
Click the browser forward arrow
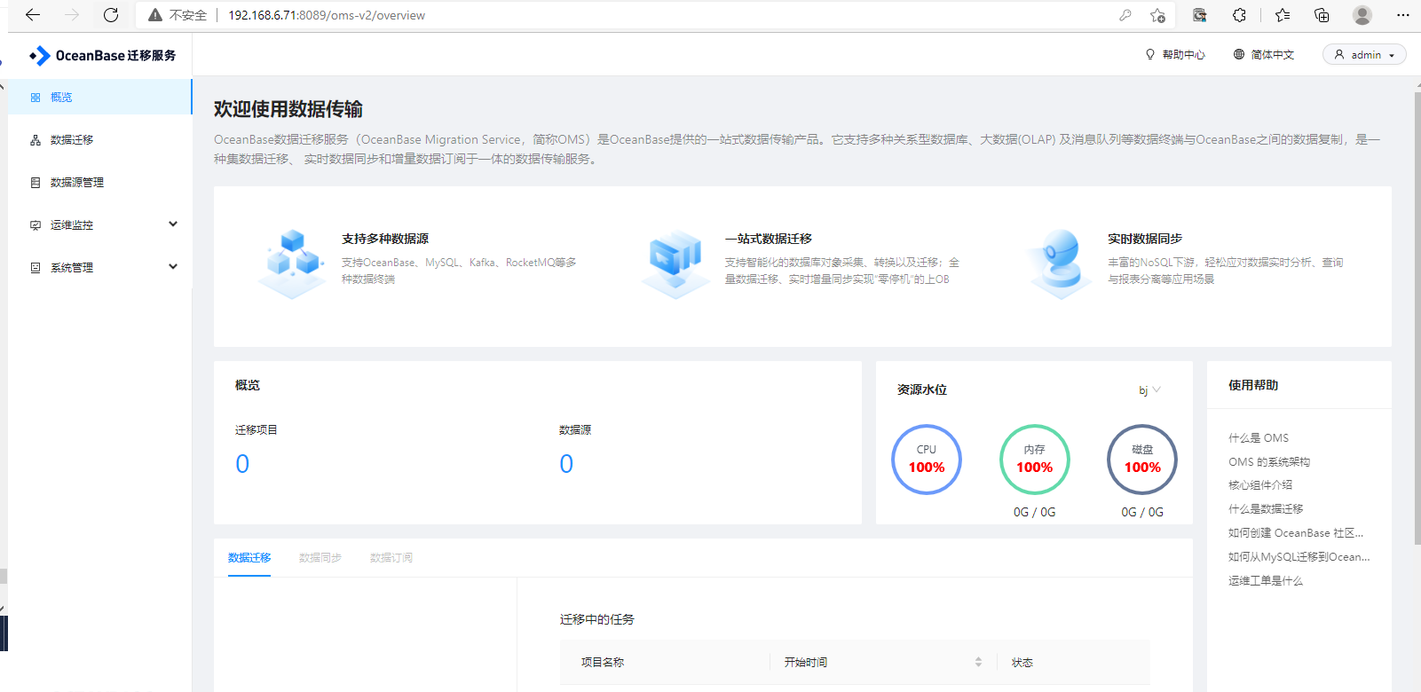click(72, 15)
